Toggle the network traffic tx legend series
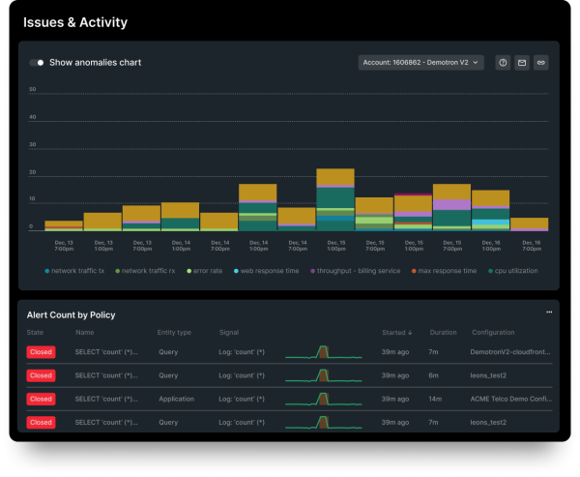 tap(77, 271)
